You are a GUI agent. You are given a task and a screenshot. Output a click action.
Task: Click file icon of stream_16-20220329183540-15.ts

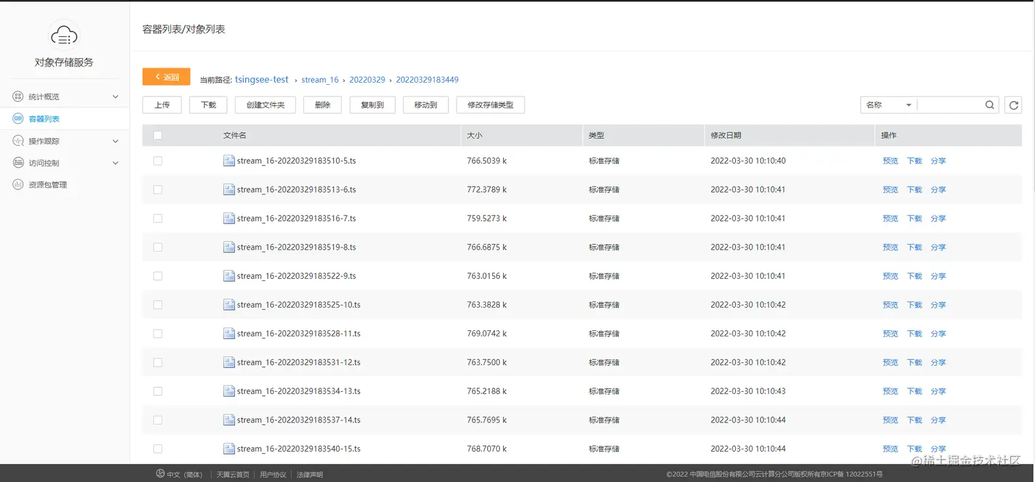click(x=229, y=448)
